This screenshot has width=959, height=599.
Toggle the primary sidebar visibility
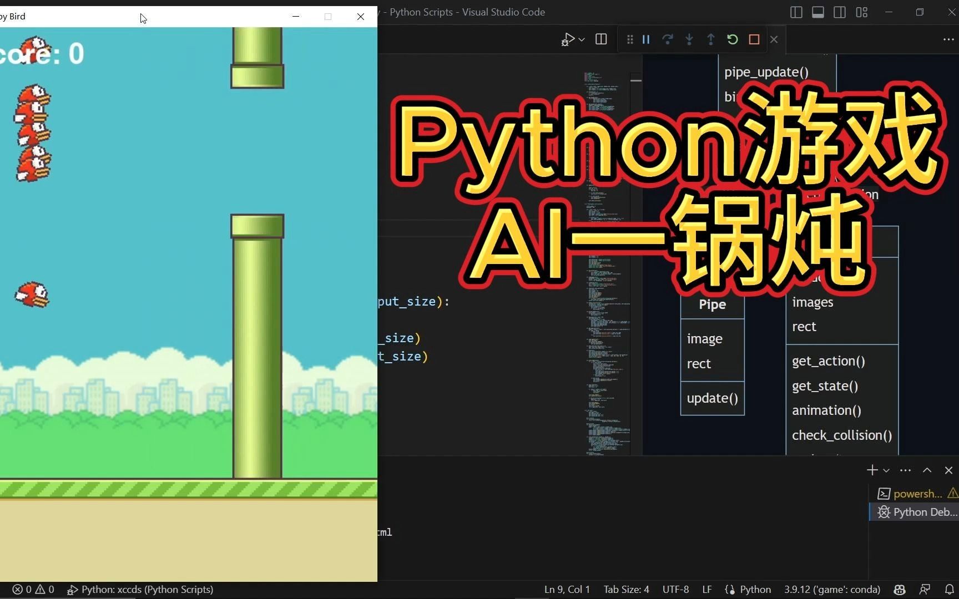[x=796, y=12]
